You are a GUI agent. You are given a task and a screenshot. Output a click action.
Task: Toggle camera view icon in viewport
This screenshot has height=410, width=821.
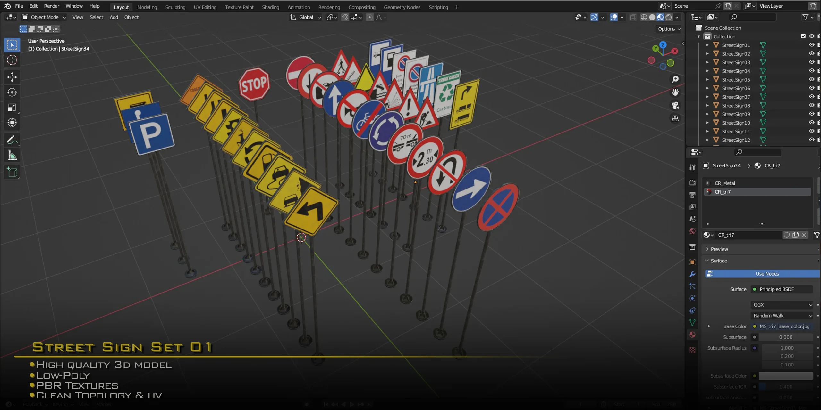(x=675, y=105)
